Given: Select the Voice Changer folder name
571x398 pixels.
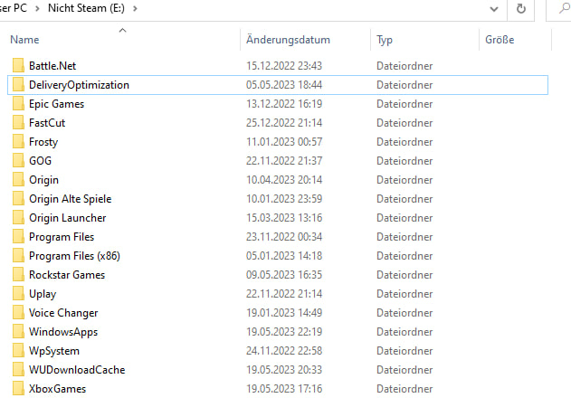Looking at the screenshot, I should pyautogui.click(x=63, y=313).
